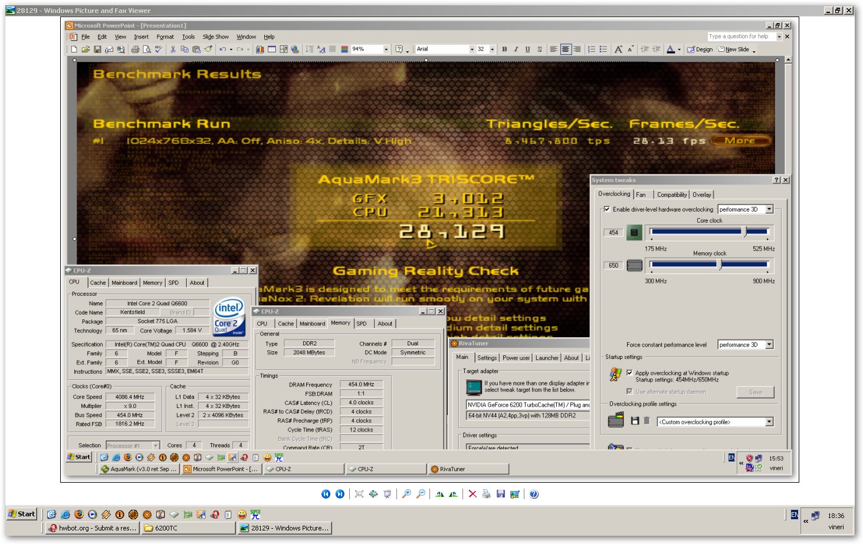
Task: Launch Super PI from outer quick launch
Action: pos(255,515)
